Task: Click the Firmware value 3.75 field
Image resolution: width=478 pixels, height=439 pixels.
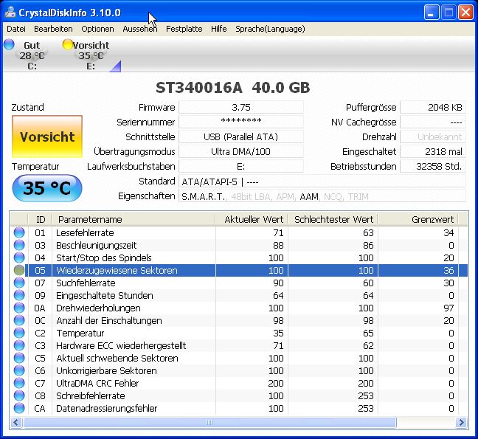Action: [241, 107]
